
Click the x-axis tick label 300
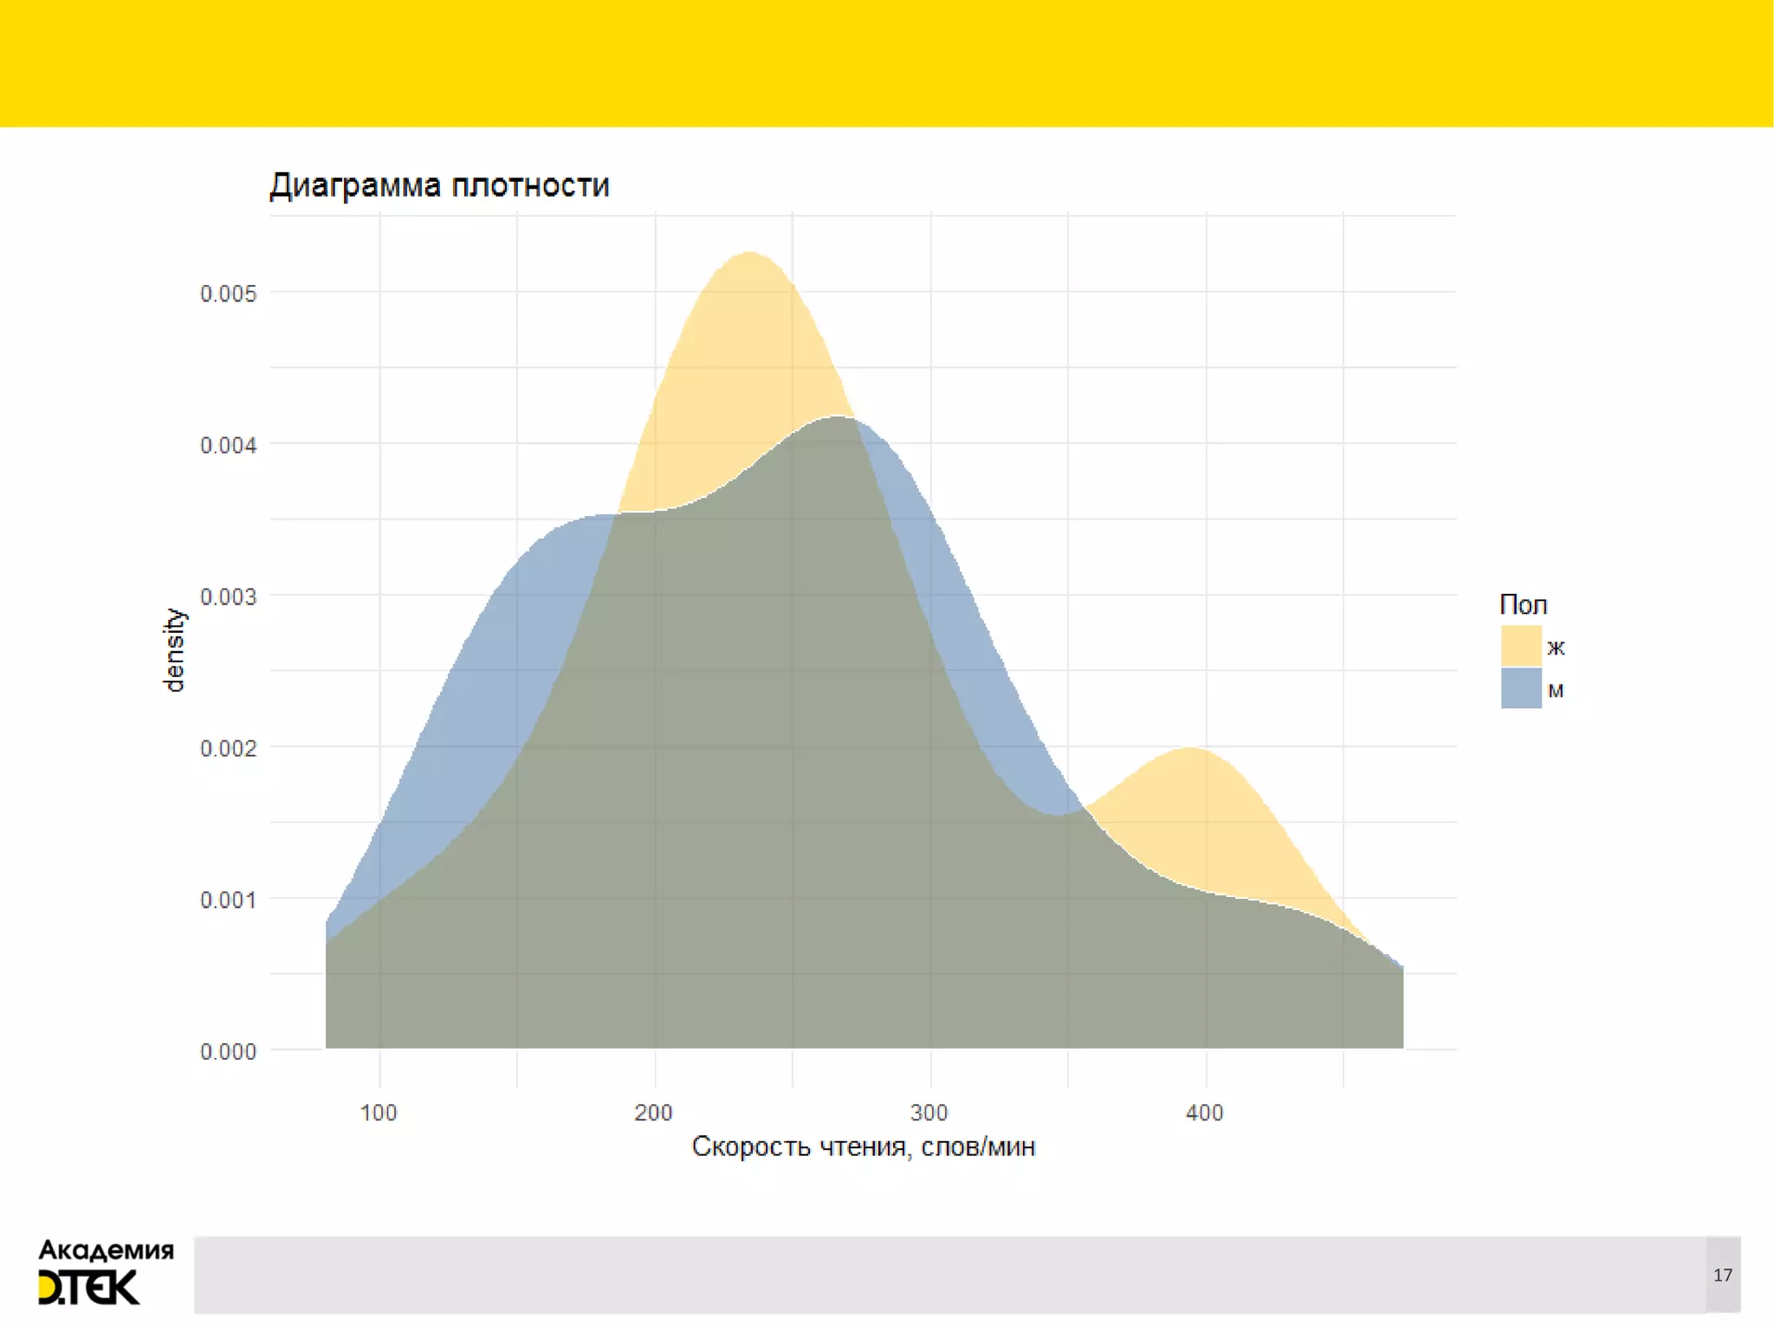tap(929, 1113)
